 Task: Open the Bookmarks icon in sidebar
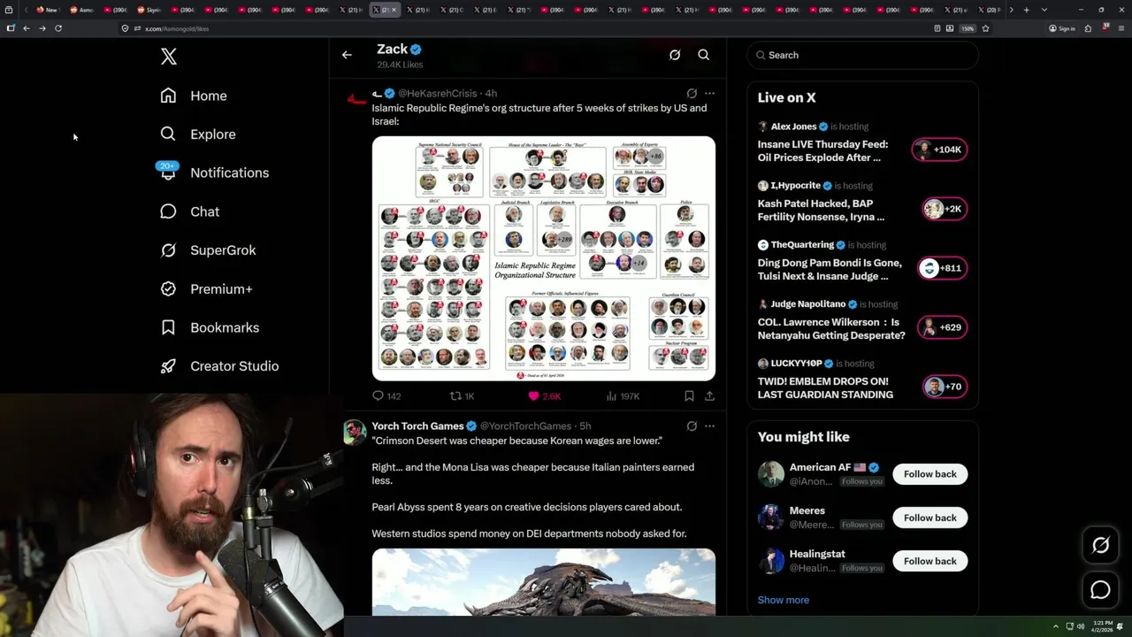tap(168, 327)
